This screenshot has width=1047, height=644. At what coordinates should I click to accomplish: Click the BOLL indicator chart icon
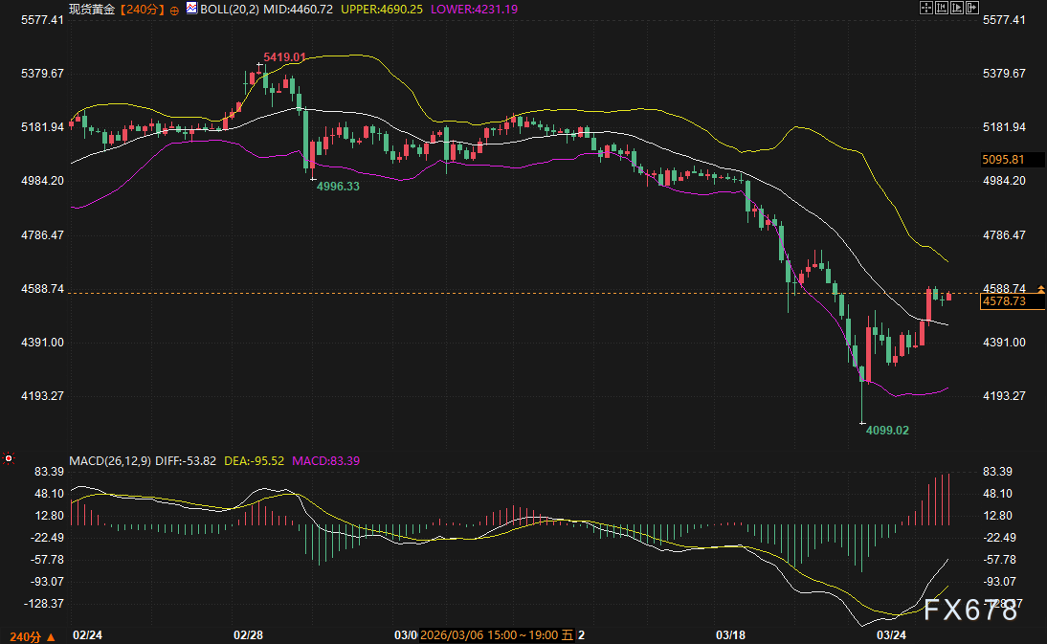191,8
